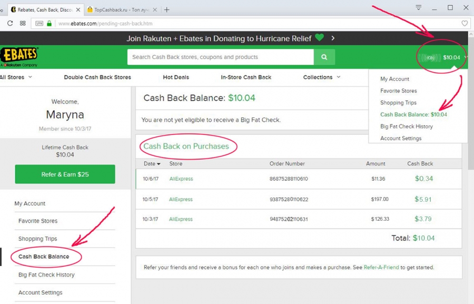Image resolution: width=474 pixels, height=304 pixels.
Task: Open the speed dial grid icon
Action: click(23, 23)
